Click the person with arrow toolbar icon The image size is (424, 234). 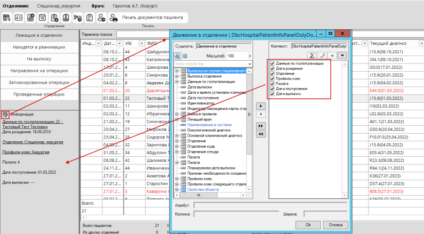[101, 18]
